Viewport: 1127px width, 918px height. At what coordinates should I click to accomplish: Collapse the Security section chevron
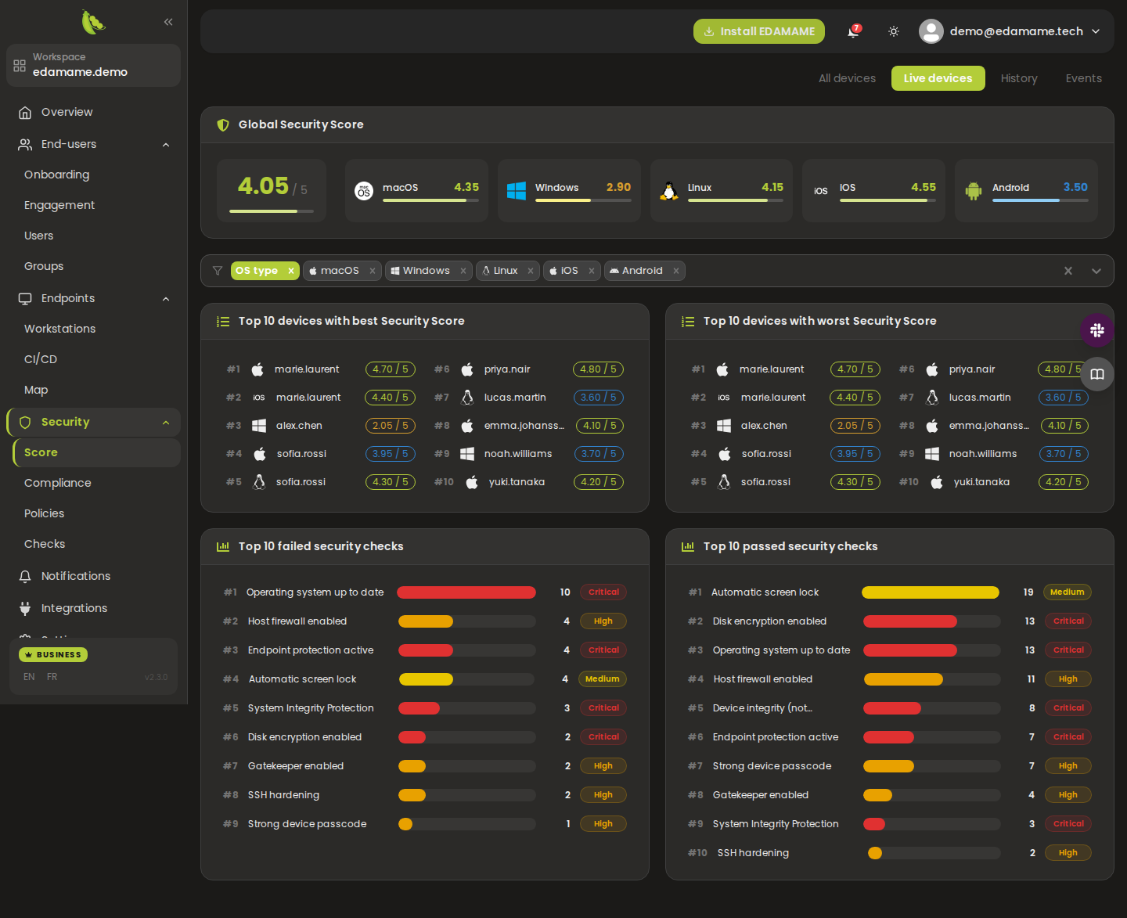166,423
